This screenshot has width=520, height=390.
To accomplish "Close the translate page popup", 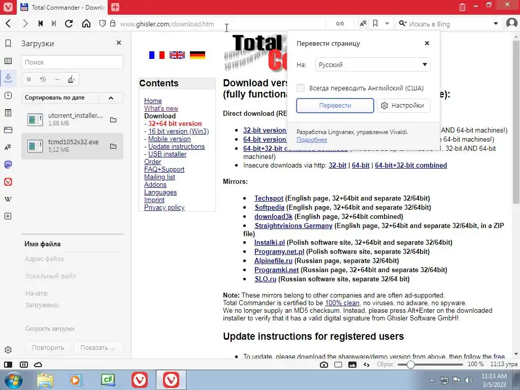I will click(427, 43).
